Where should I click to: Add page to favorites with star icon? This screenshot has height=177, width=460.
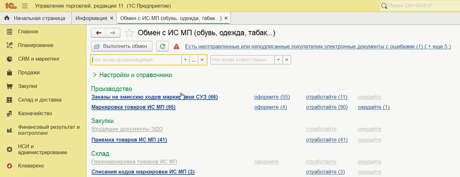pyautogui.click(x=129, y=33)
